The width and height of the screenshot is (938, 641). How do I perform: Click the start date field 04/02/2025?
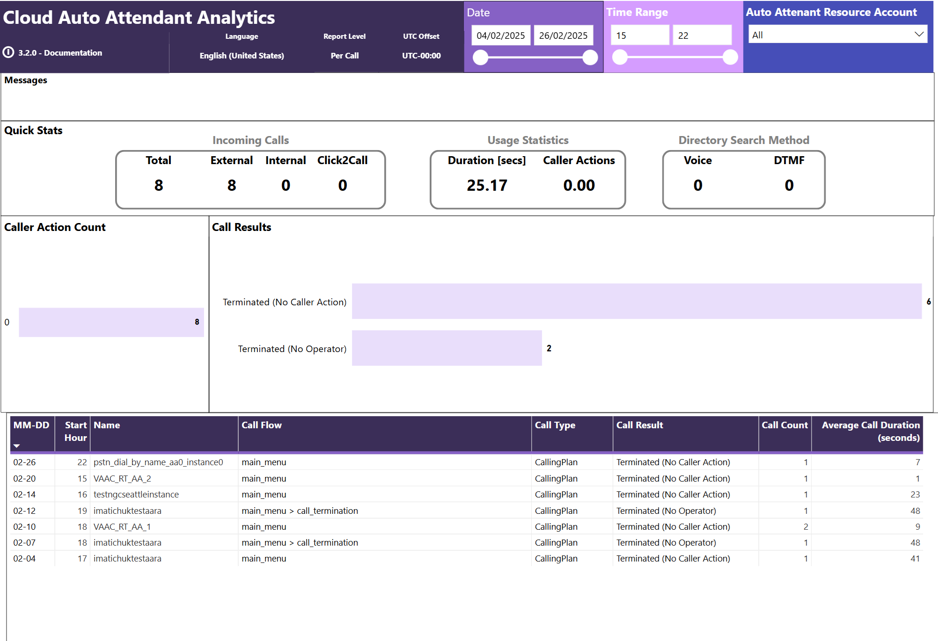click(x=500, y=36)
